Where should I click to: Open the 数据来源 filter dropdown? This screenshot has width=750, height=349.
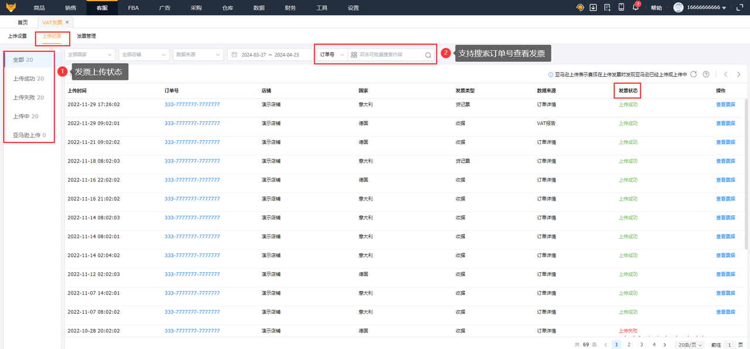click(198, 55)
